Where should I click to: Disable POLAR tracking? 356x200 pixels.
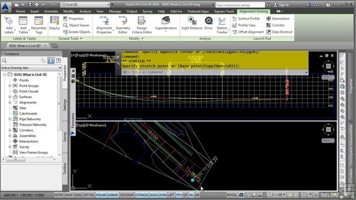click(101, 195)
